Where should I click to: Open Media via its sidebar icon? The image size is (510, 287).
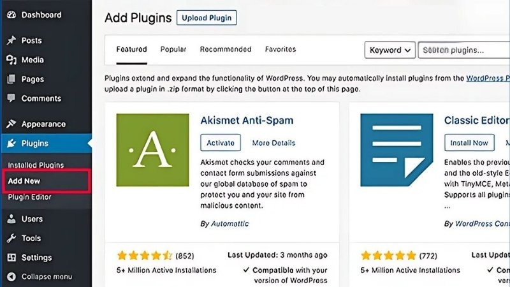coord(11,60)
